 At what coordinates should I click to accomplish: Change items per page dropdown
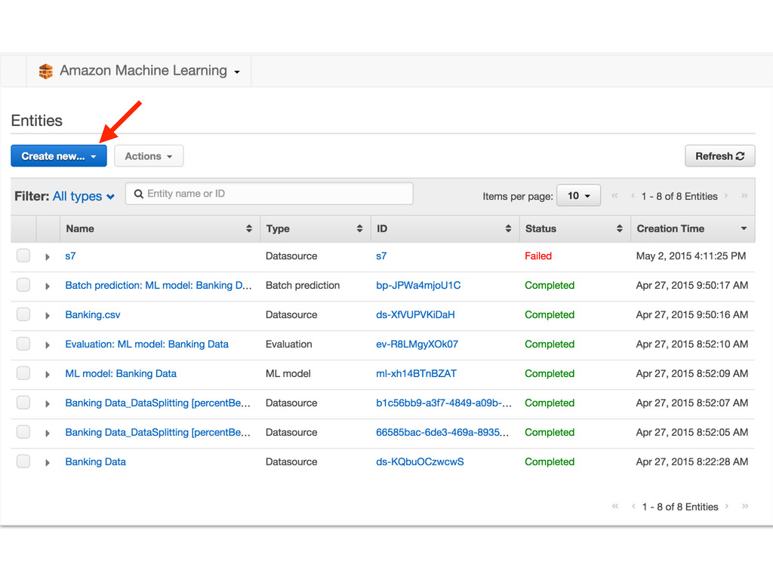(578, 195)
